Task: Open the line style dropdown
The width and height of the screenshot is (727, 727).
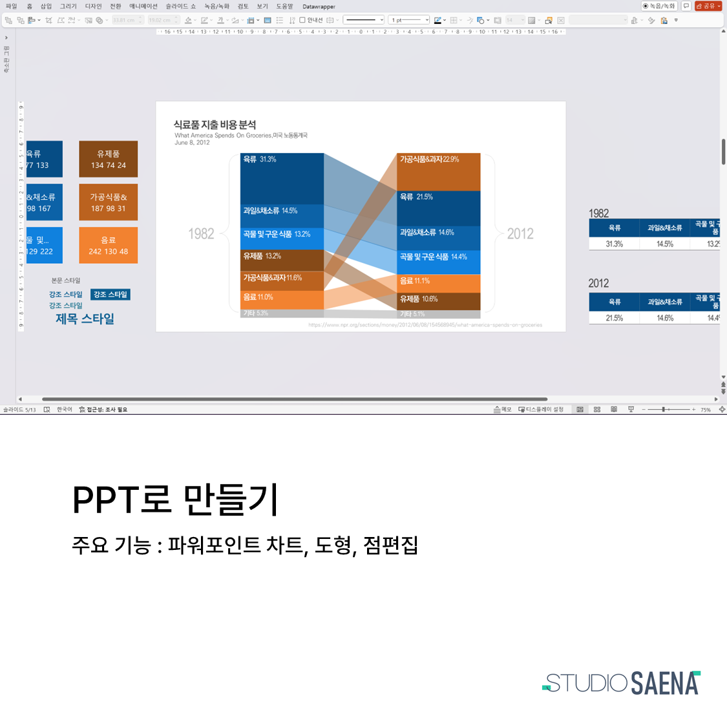Action: pos(363,21)
